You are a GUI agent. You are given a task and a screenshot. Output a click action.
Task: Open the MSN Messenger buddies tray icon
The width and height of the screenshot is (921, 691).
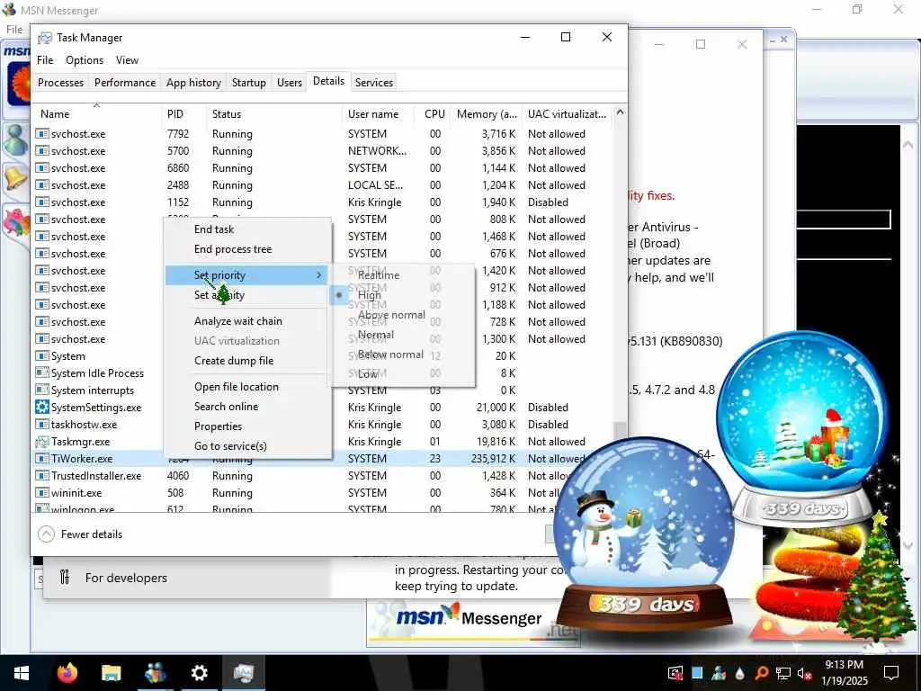tap(719, 673)
